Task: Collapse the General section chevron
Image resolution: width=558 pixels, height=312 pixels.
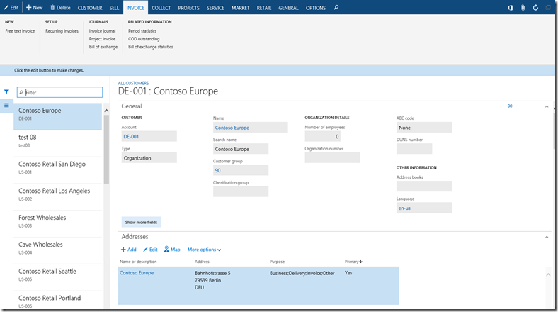Action: coord(547,106)
